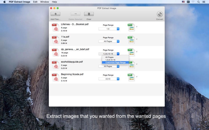
Task: Click the JPEG output format icon
Action: pyautogui.click(x=131, y=27)
